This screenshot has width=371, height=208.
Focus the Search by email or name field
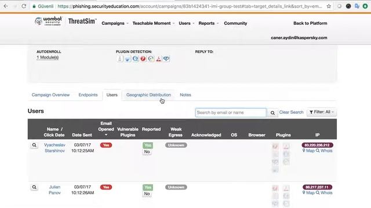click(x=231, y=113)
